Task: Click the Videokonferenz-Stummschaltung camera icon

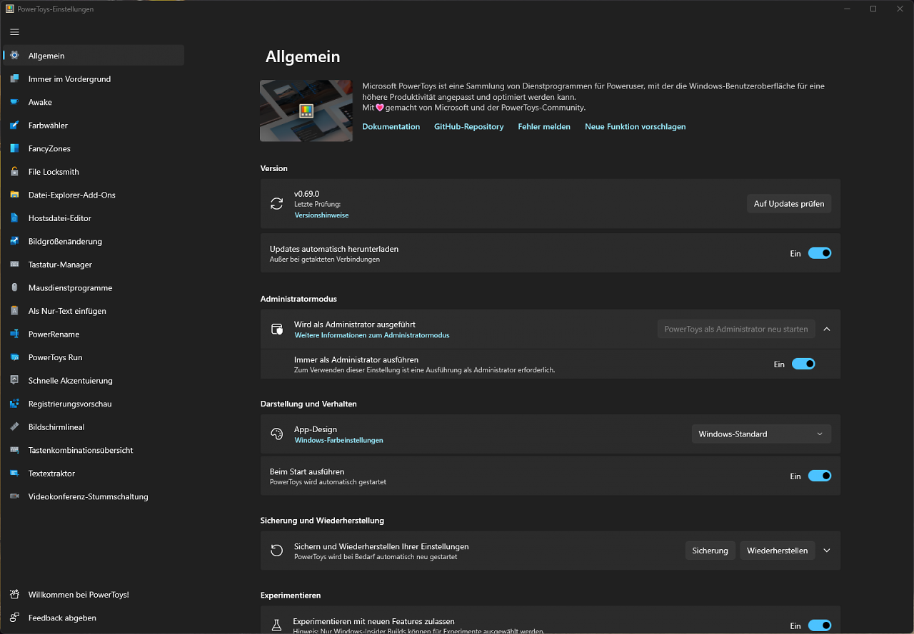Action: click(14, 496)
